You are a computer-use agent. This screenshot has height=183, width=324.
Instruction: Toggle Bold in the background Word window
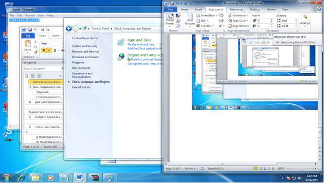coord(44,50)
